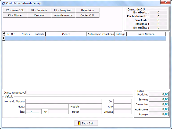The image size is (172, 129).
Task: Click the Esc - Sair button
Action: tap(86, 123)
